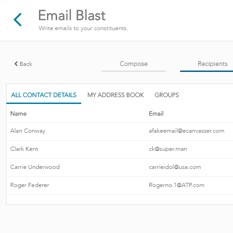Select the Clark Kent contact row
The width and height of the screenshot is (233, 233).
click(x=120, y=149)
